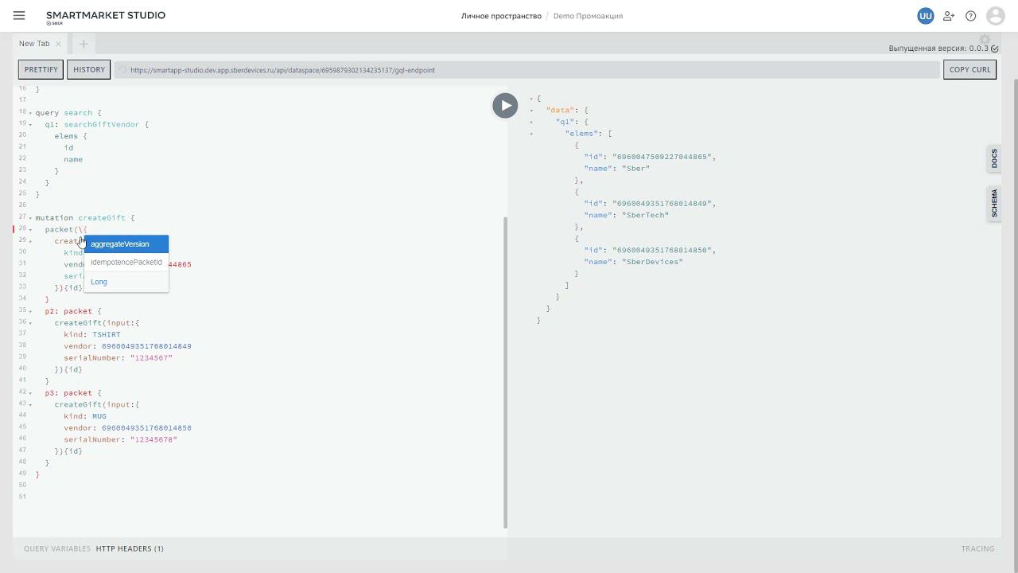Open the add-user invite icon
Image resolution: width=1018 pixels, height=573 pixels.
coord(948,16)
